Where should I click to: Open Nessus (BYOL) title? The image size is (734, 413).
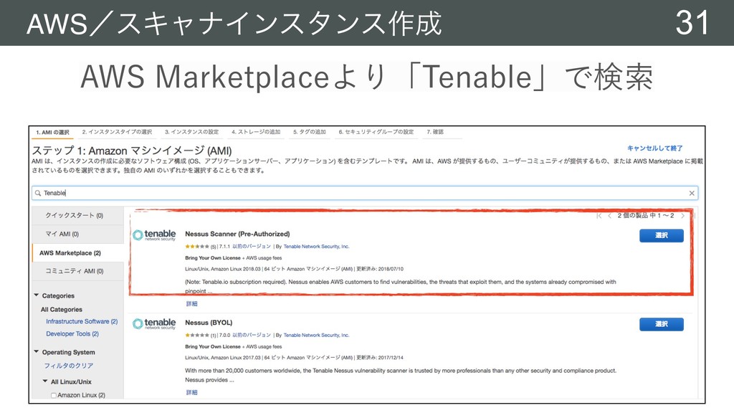click(209, 323)
